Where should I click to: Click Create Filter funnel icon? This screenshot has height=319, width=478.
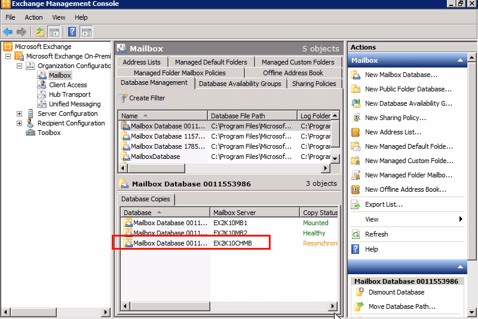pyautogui.click(x=123, y=98)
